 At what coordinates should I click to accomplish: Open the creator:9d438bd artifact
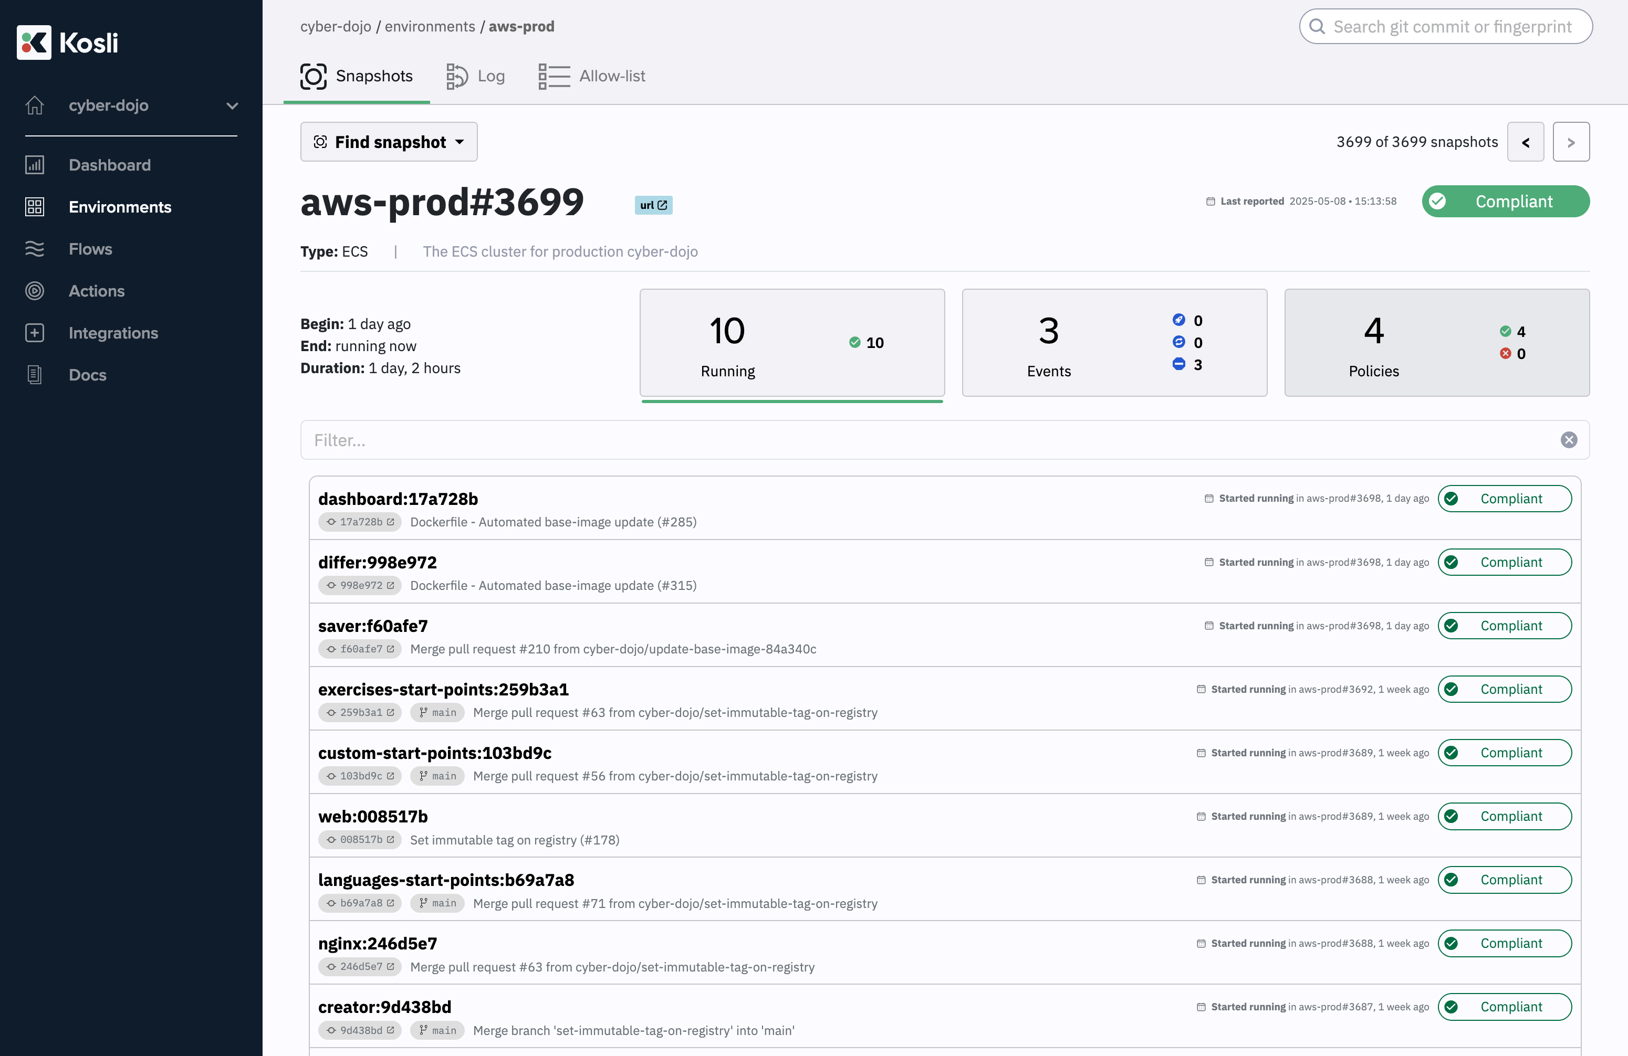pos(384,1007)
